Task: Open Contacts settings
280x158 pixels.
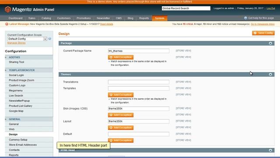Action: pos(14,150)
